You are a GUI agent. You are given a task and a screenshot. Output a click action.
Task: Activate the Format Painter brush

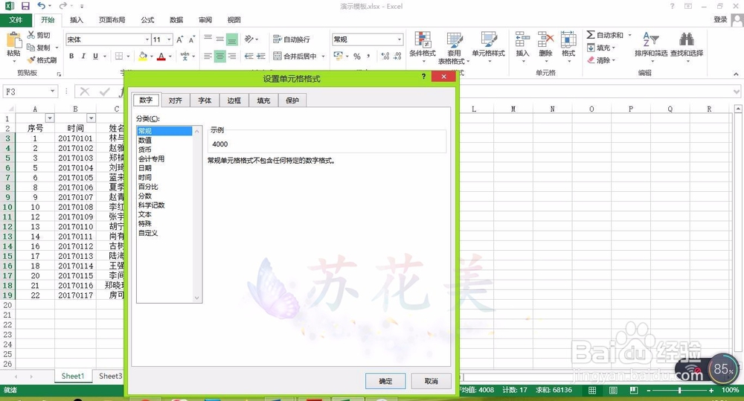coord(31,60)
